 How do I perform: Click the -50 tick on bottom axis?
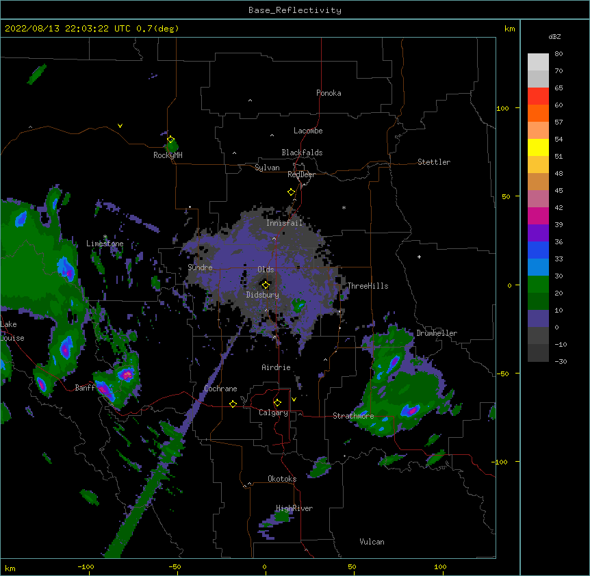coord(175,566)
